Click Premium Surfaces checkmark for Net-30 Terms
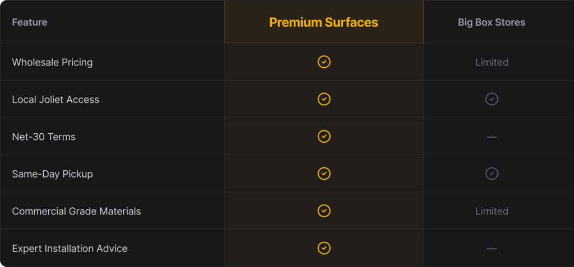Image resolution: width=574 pixels, height=267 pixels. (324, 137)
